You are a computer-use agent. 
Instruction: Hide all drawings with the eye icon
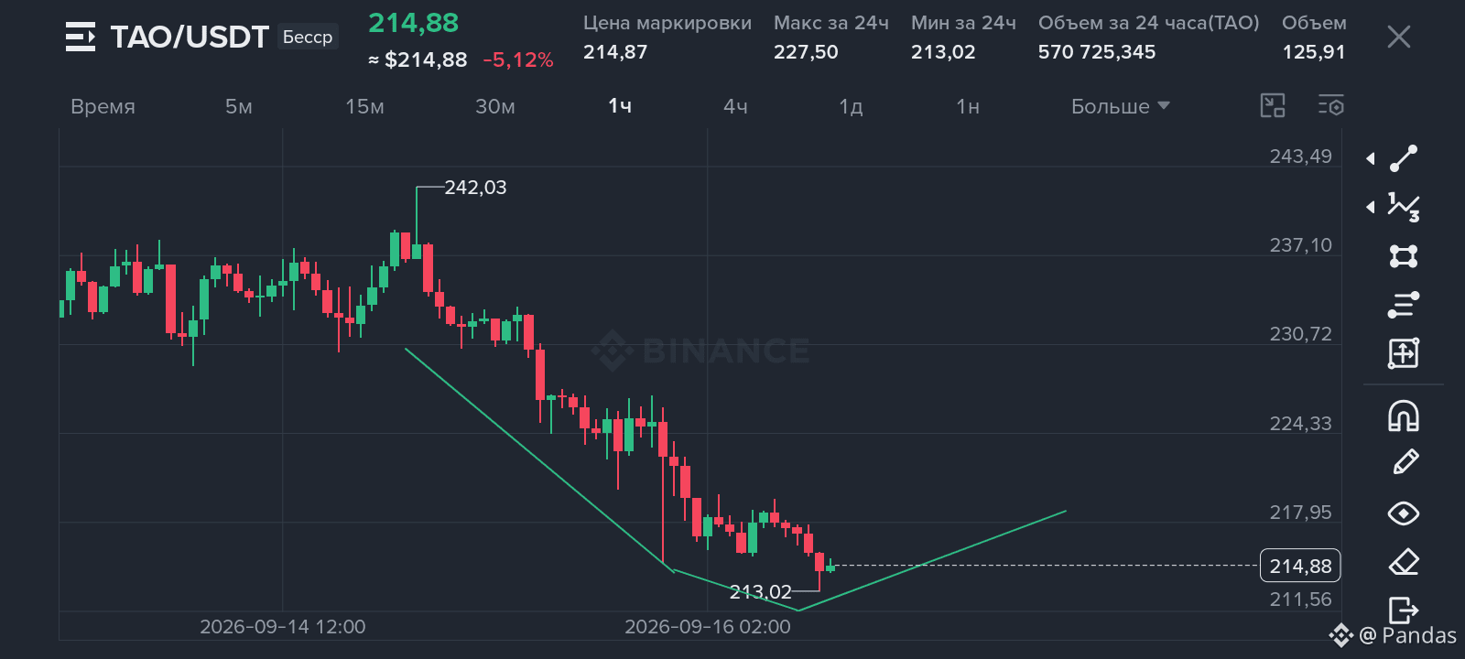click(x=1404, y=513)
